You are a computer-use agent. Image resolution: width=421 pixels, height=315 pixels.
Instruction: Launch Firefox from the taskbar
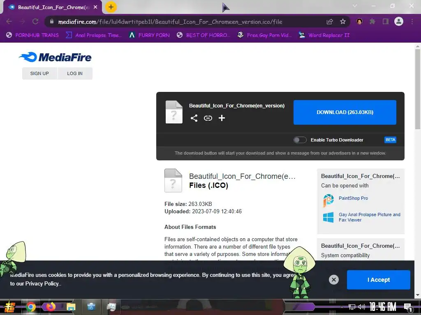tap(51, 306)
